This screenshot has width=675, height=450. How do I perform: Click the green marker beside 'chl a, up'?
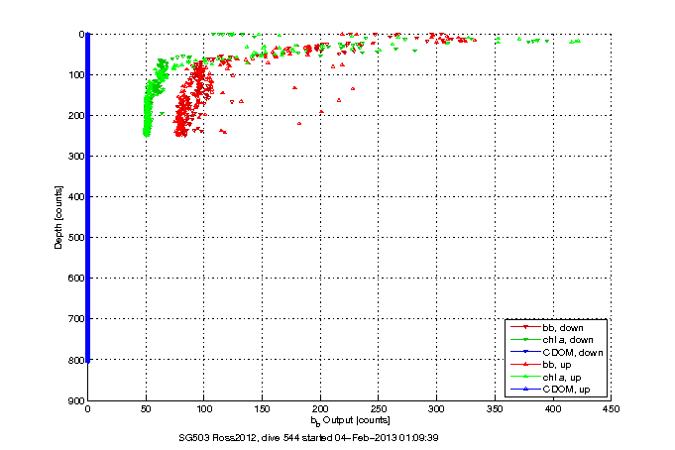click(x=525, y=377)
